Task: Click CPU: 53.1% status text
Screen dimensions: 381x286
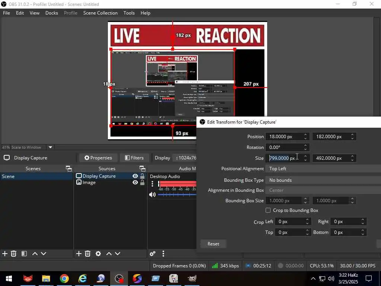Action: (322, 266)
